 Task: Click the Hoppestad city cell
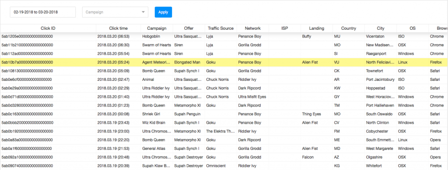(x=375, y=88)
